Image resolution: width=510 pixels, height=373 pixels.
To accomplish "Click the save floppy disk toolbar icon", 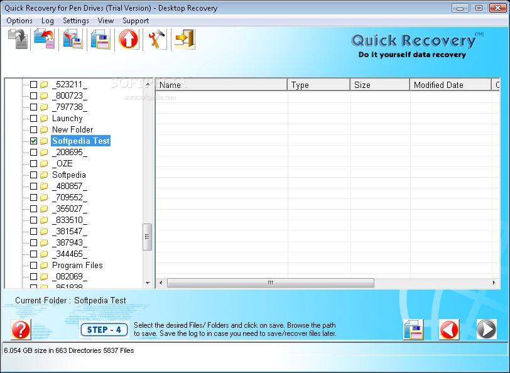I will (100, 39).
